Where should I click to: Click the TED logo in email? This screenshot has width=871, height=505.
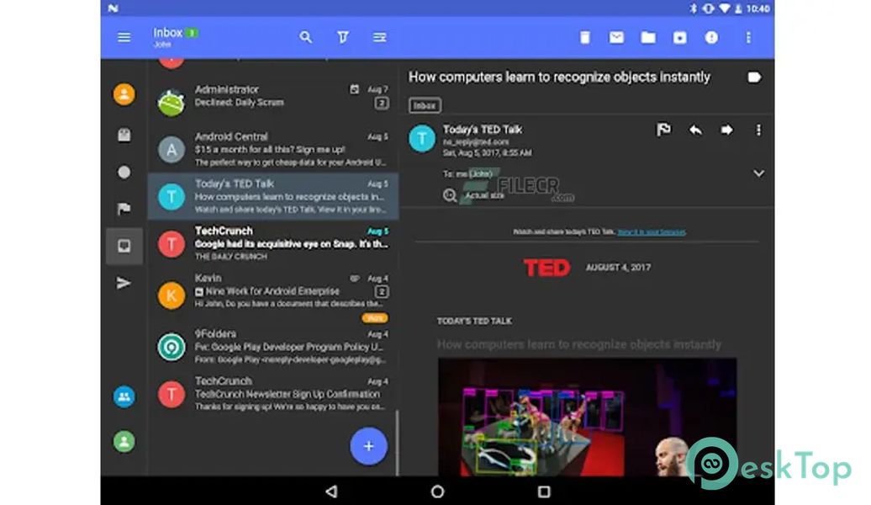[546, 268]
